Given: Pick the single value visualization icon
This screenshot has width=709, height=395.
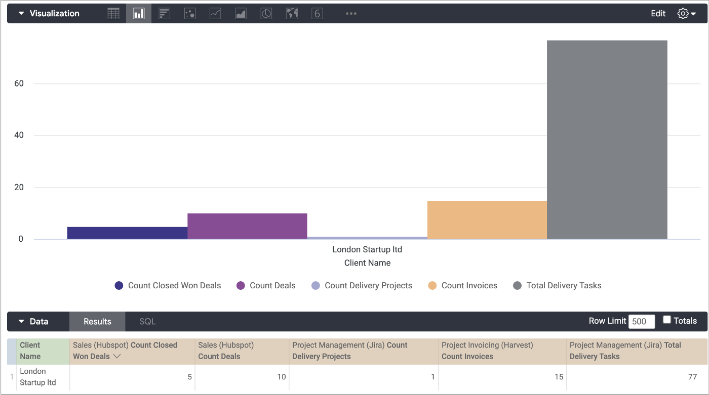Looking at the screenshot, I should pos(317,14).
